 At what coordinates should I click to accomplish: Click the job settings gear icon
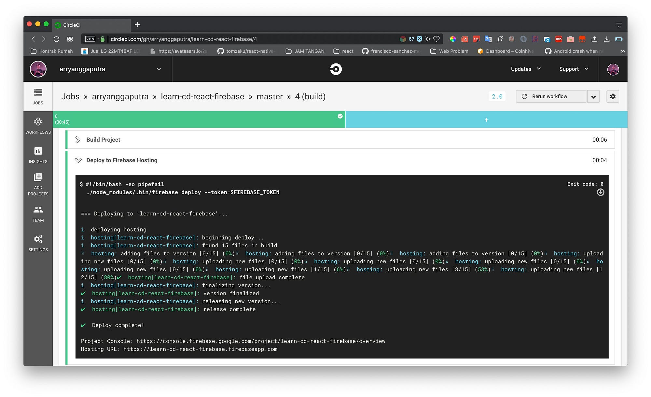[x=613, y=96]
